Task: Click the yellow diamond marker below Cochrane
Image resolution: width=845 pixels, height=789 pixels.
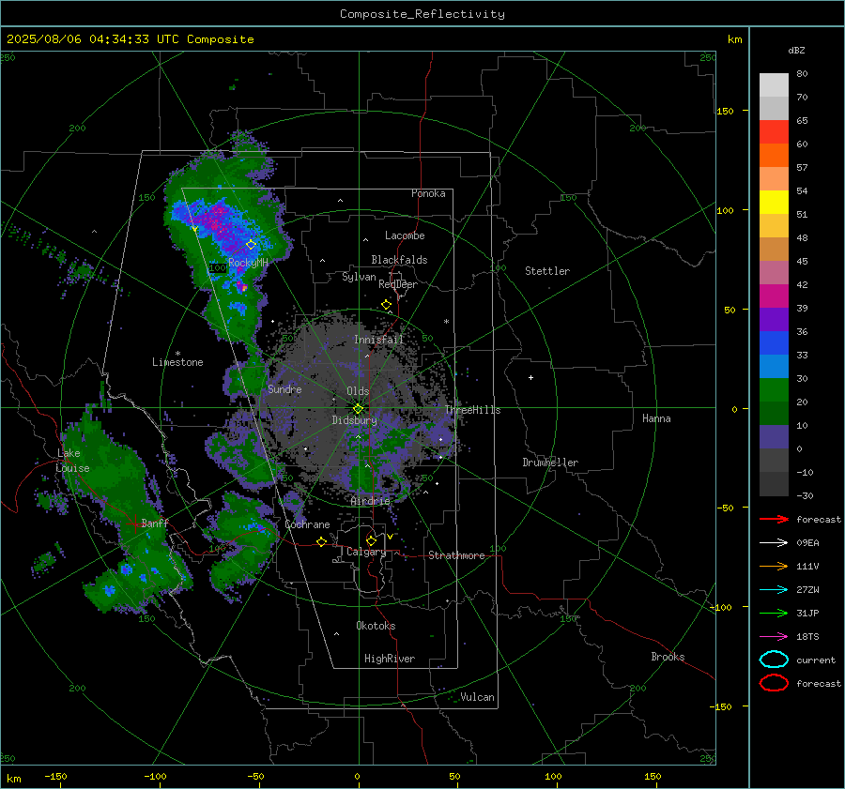Action: [321, 541]
